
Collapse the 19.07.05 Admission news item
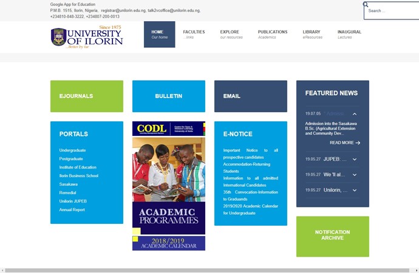[355, 114]
